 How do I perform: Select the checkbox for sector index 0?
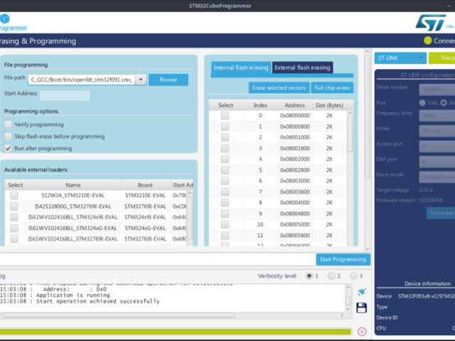coord(225,115)
